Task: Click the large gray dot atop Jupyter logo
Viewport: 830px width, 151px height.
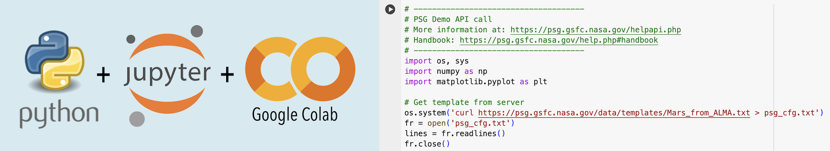Action: tap(197, 31)
